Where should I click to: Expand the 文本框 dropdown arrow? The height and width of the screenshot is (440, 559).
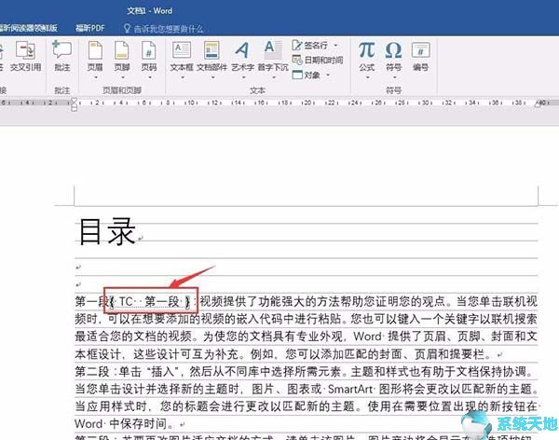[182, 77]
